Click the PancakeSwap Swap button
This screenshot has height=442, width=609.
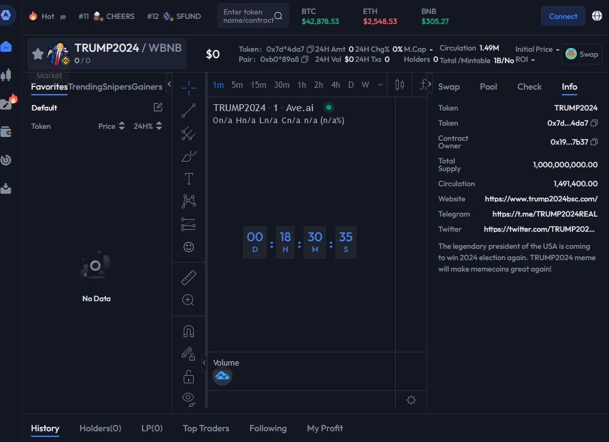pos(581,54)
